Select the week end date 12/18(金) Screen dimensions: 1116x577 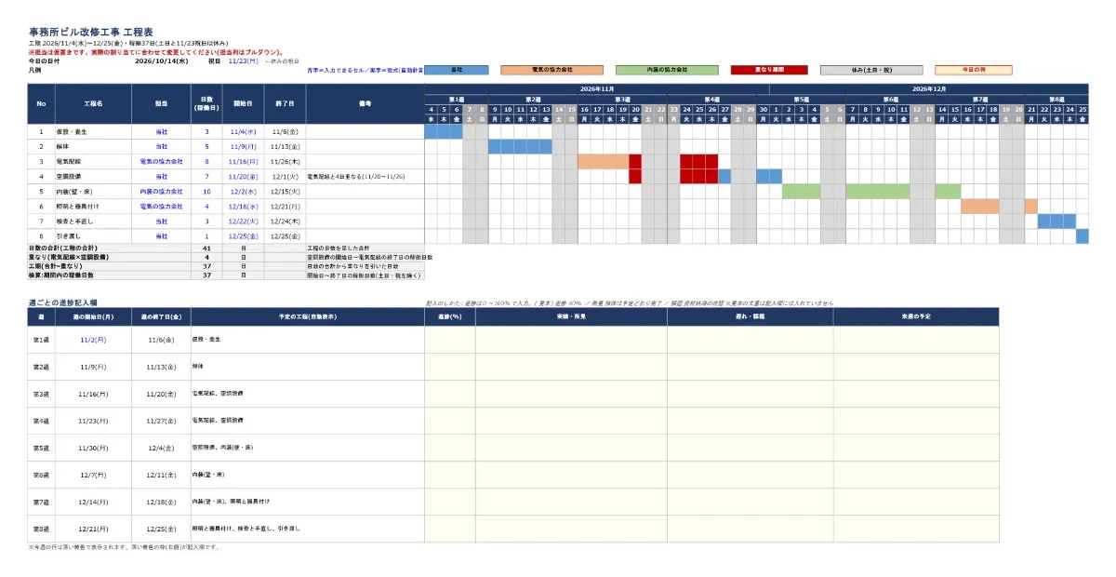[x=162, y=502]
